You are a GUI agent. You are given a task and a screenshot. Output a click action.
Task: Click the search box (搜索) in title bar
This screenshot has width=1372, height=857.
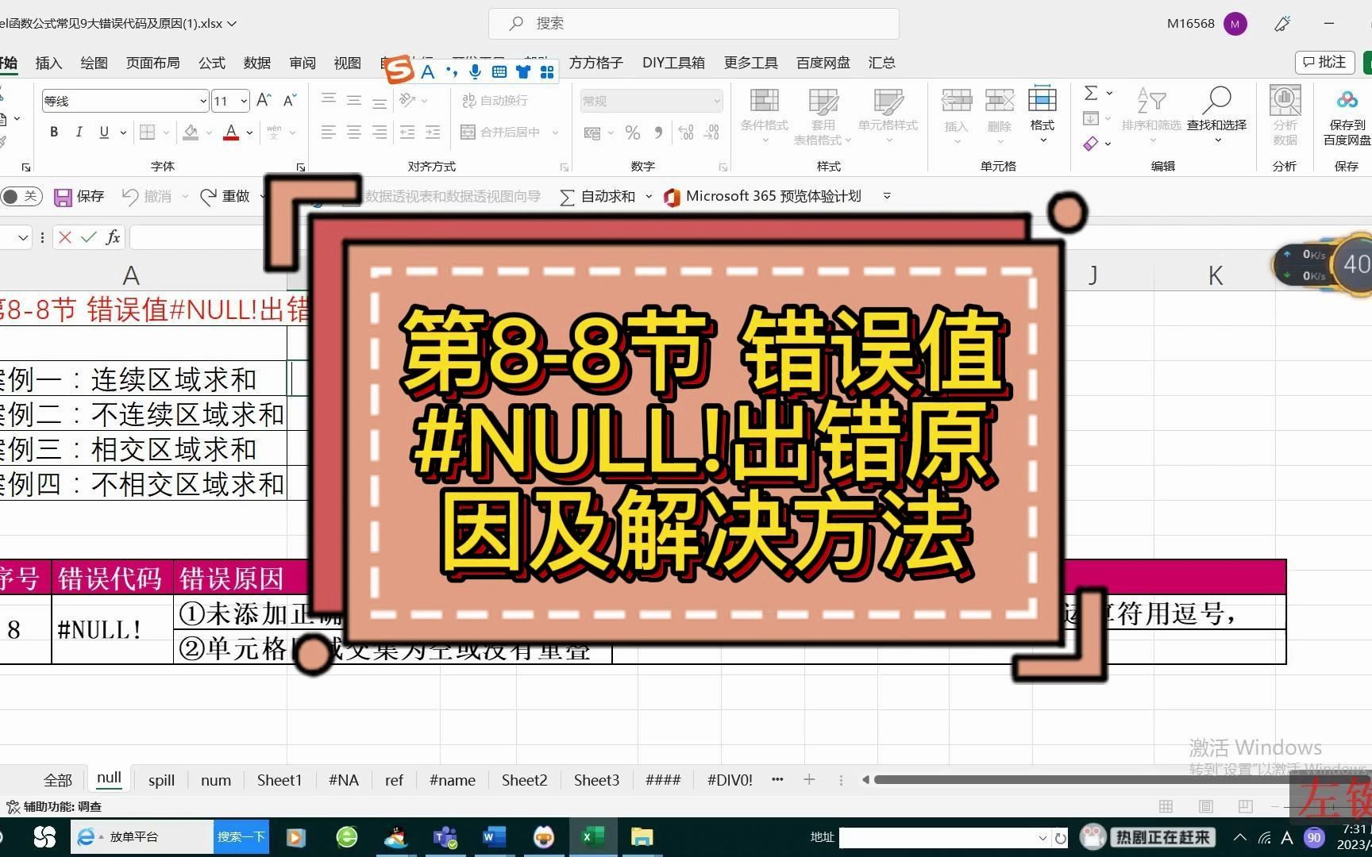[x=693, y=24]
